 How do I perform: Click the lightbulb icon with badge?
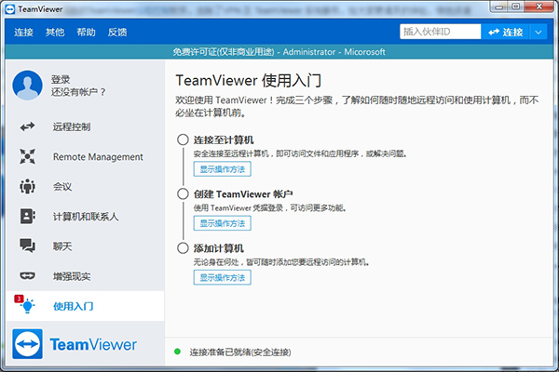tap(25, 305)
